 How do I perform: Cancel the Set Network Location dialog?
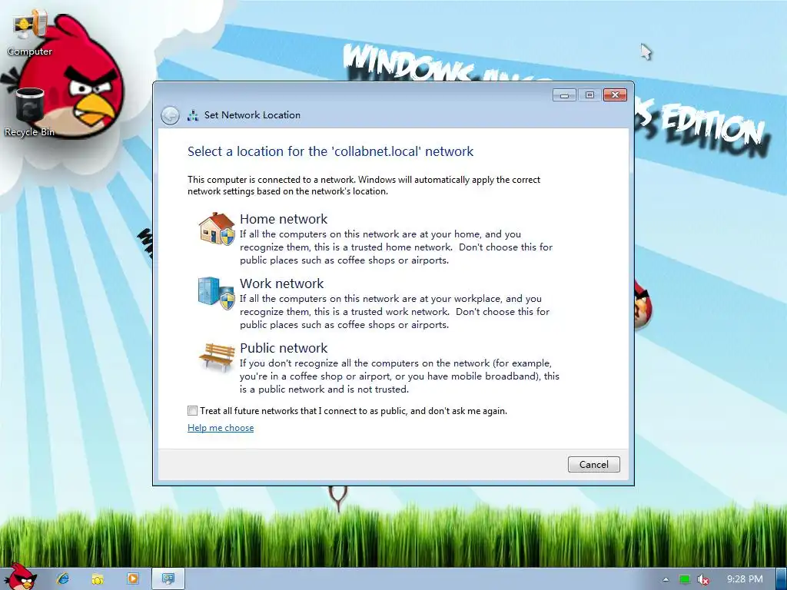[594, 465]
